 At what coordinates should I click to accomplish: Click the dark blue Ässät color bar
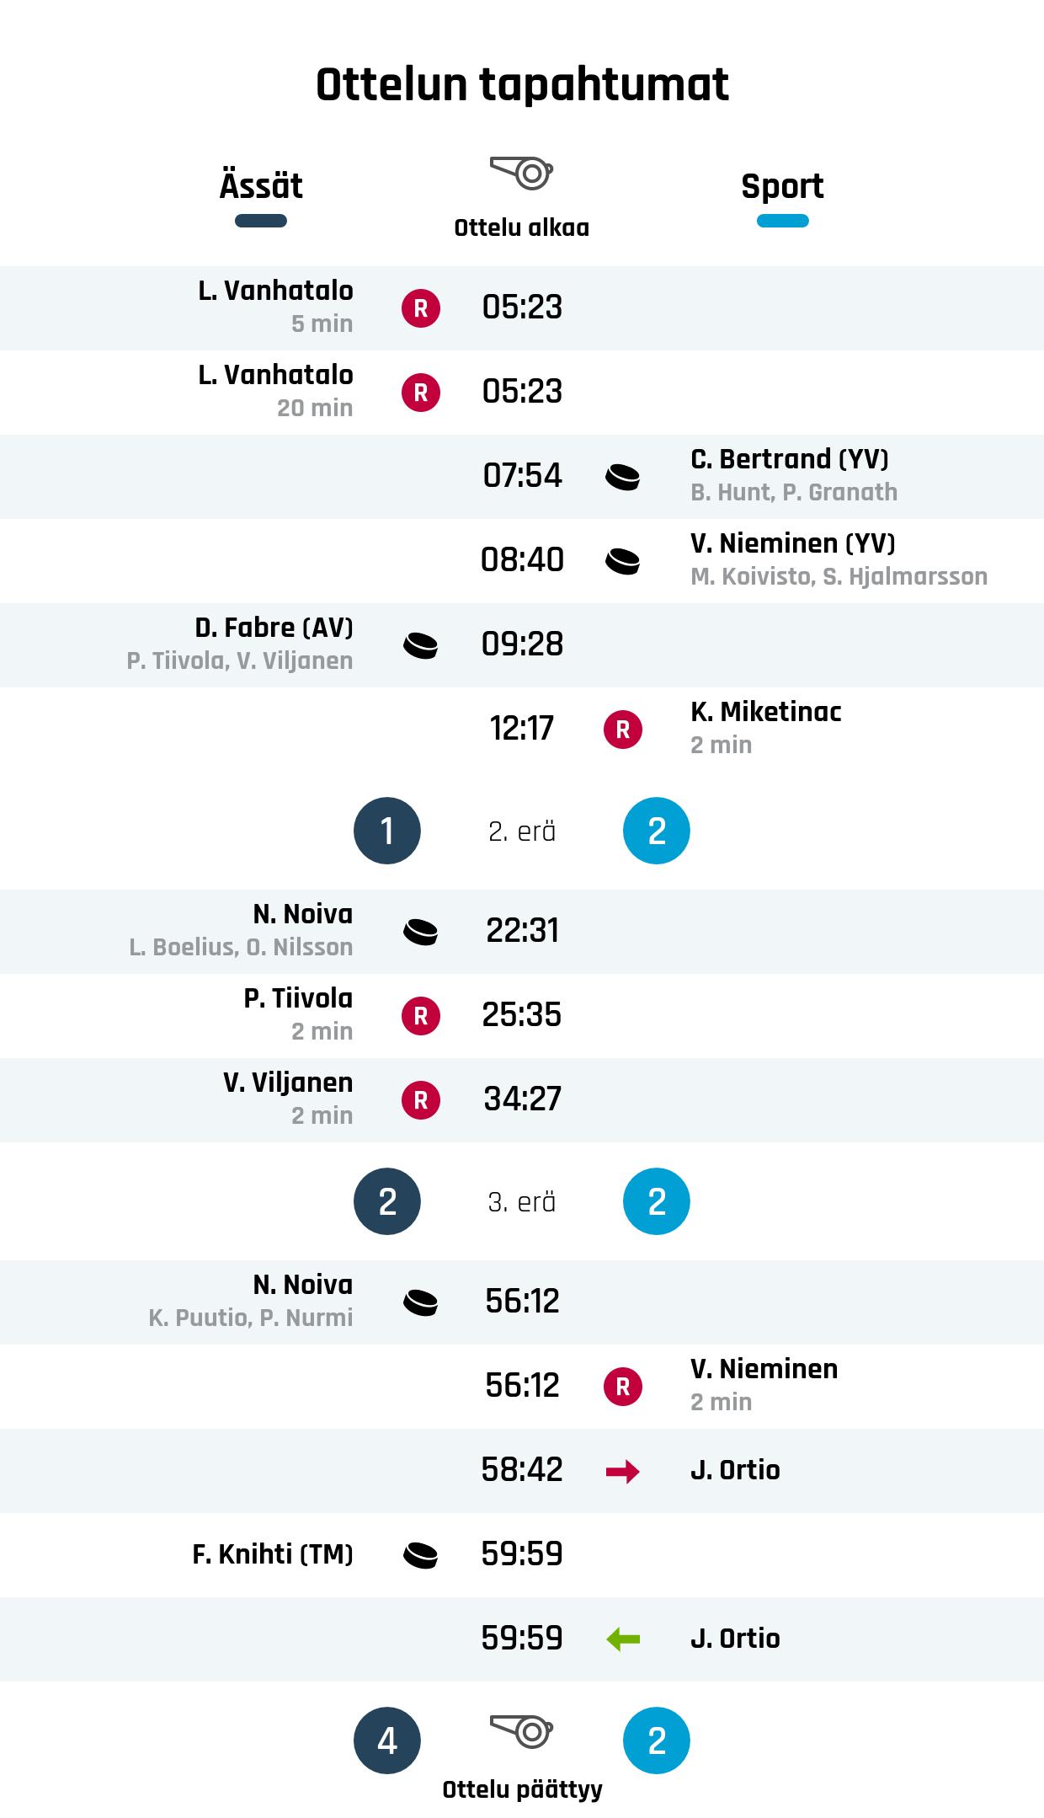(261, 222)
